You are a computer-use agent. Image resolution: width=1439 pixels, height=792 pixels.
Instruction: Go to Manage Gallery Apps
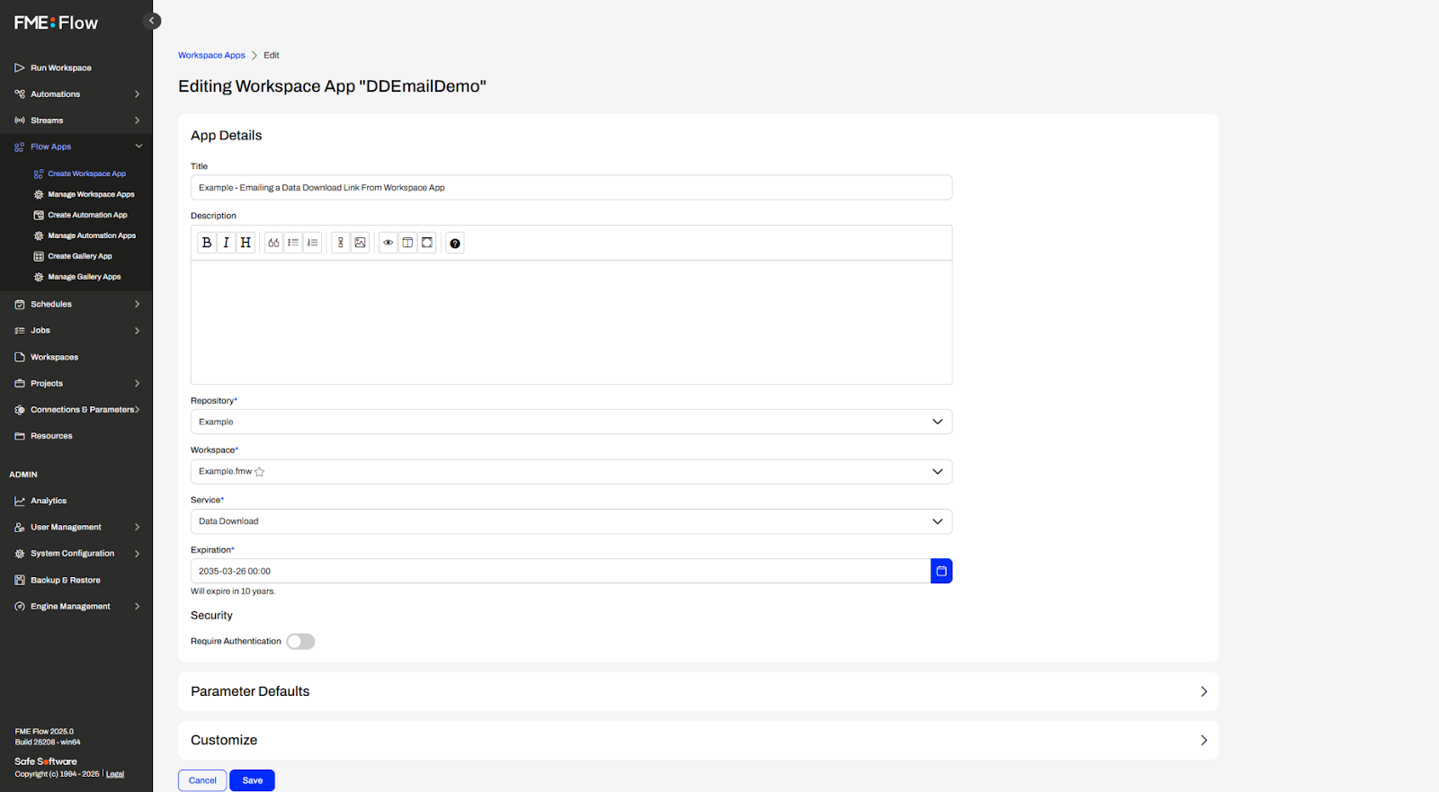click(x=84, y=277)
